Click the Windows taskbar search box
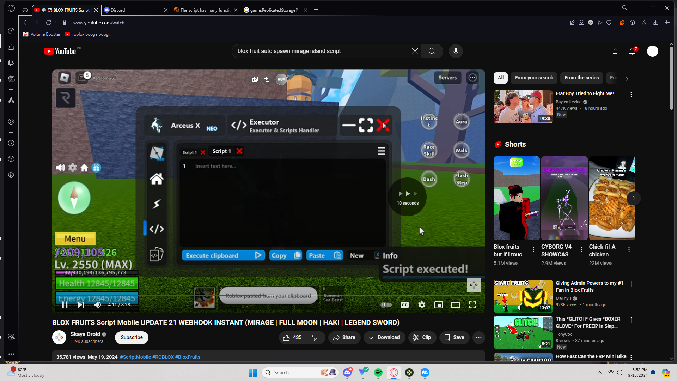 [300, 373]
